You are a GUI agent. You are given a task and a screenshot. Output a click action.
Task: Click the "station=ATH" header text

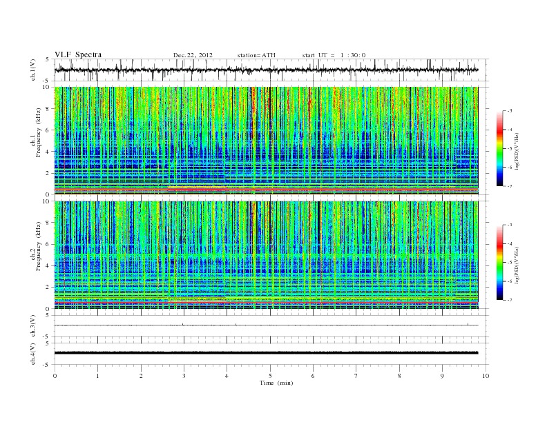coord(256,55)
